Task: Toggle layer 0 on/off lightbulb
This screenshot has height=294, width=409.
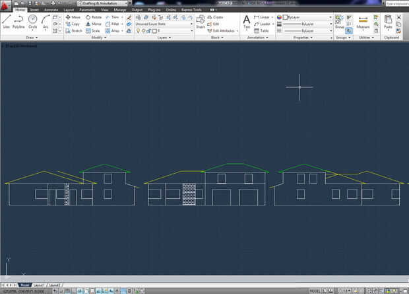Action: [139, 31]
